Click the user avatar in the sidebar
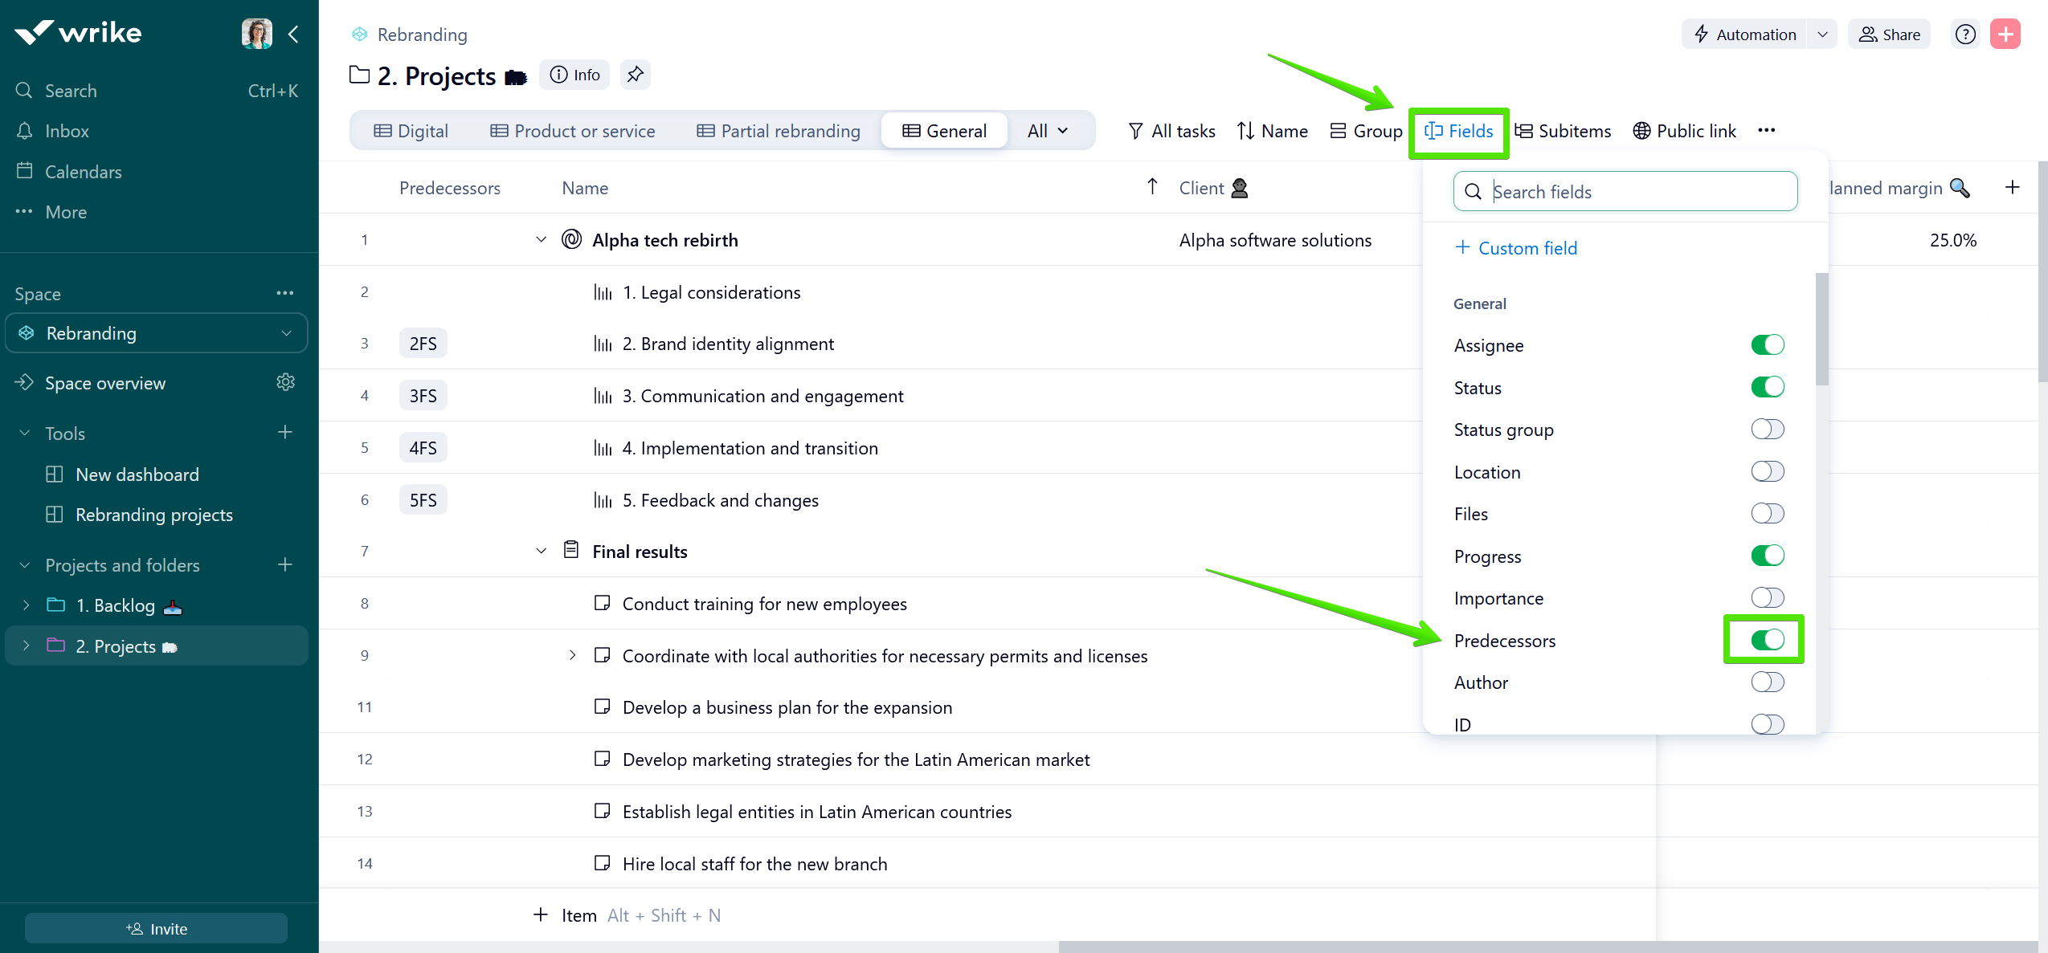The image size is (2048, 953). pos(256,34)
